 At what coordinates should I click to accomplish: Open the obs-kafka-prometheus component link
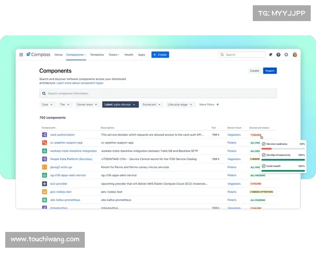click(x=65, y=200)
